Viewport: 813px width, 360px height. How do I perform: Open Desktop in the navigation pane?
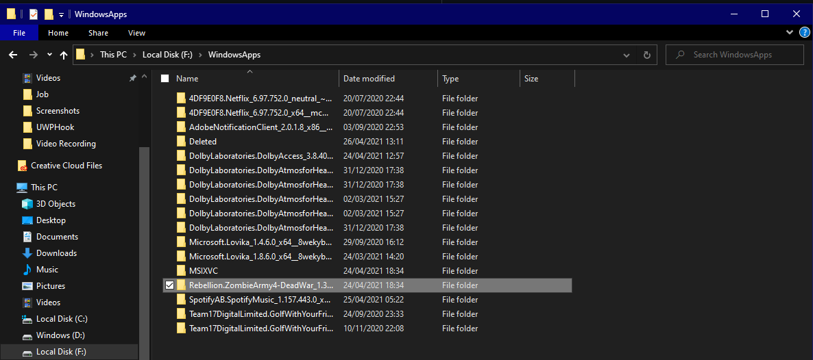point(51,220)
